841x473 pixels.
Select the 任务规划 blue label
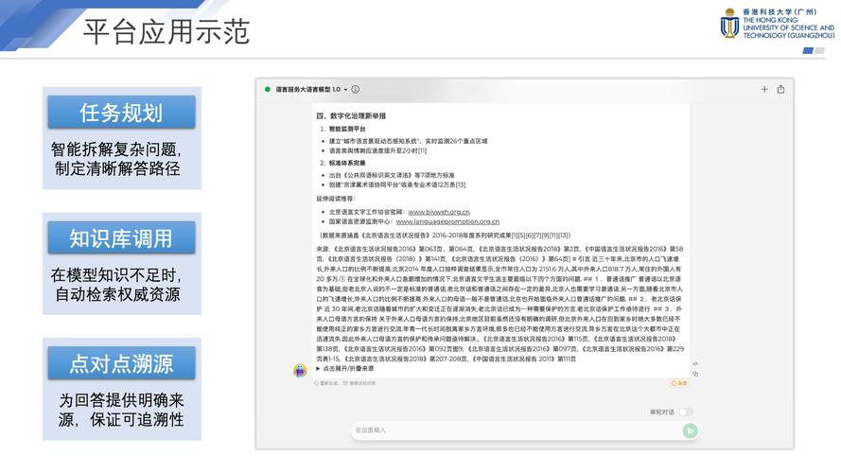[x=121, y=113]
